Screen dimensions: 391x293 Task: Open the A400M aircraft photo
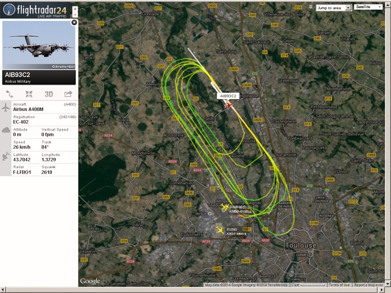(x=39, y=45)
